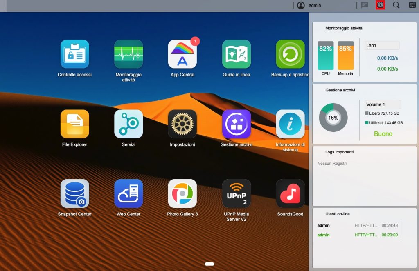This screenshot has height=271, width=419.
Task: Expand the Lan1 network dropdown
Action: 382,46
